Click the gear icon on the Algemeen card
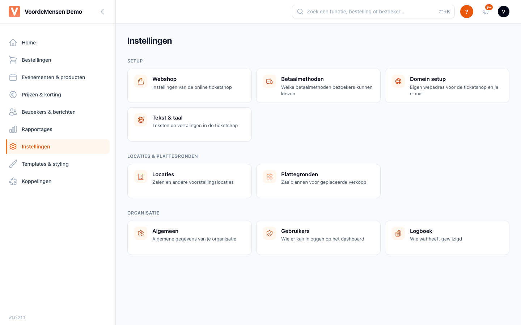The width and height of the screenshot is (521, 325). point(141,233)
